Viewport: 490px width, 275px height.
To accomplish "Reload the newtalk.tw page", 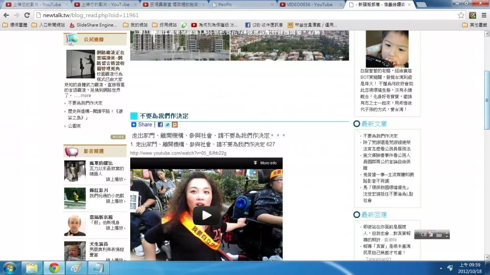I will pos(27,15).
